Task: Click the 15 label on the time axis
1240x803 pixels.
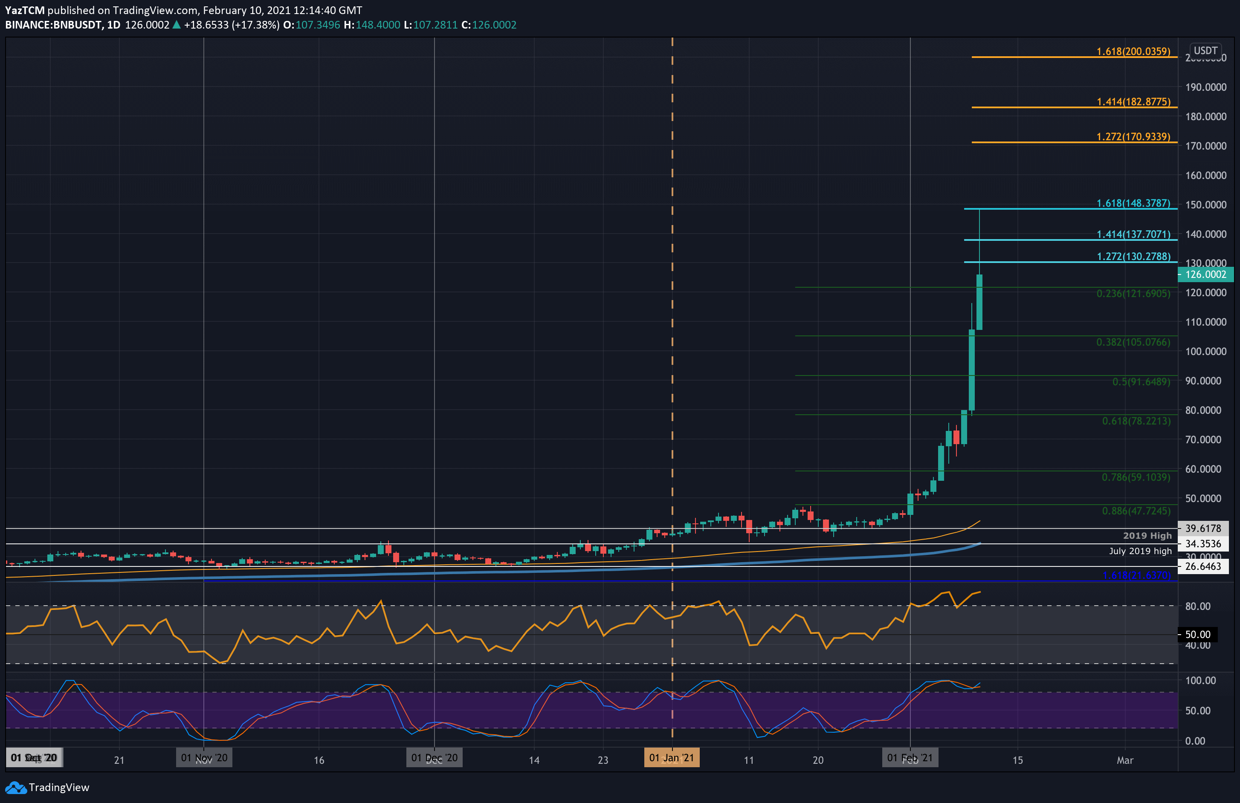Action: point(1017,760)
